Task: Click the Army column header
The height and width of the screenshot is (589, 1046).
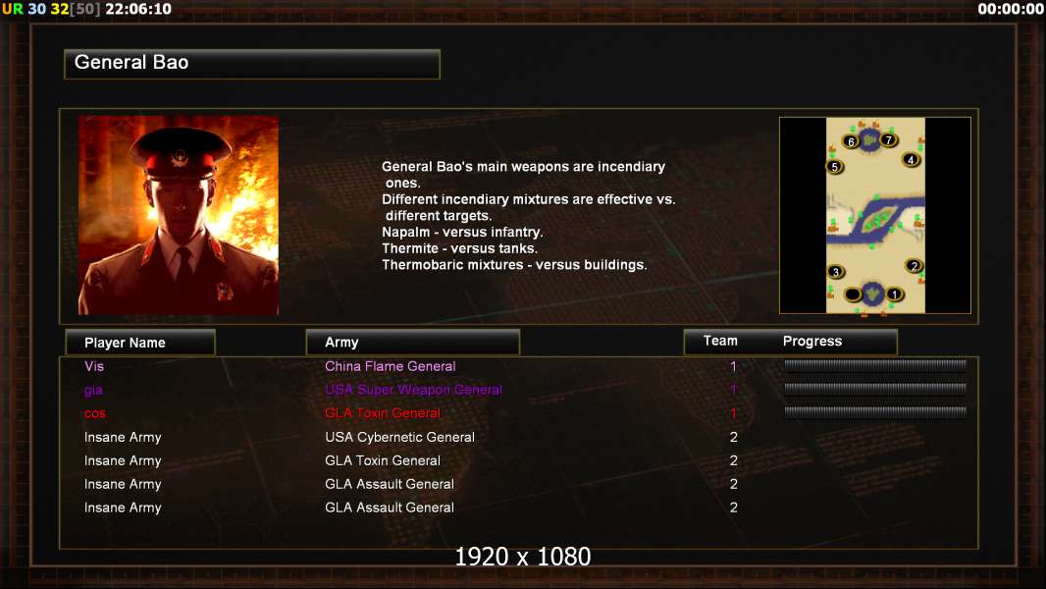Action: pyautogui.click(x=412, y=343)
